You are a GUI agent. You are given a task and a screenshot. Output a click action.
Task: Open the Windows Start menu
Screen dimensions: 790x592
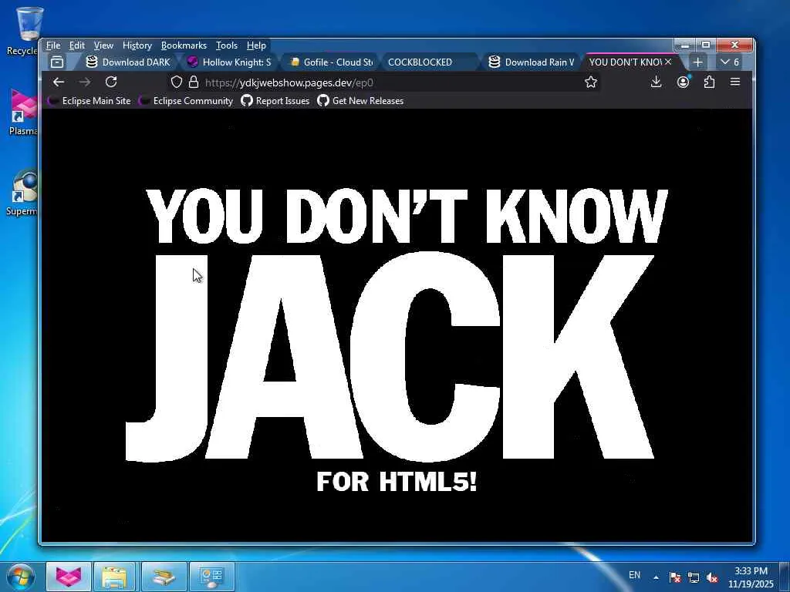pos(20,577)
